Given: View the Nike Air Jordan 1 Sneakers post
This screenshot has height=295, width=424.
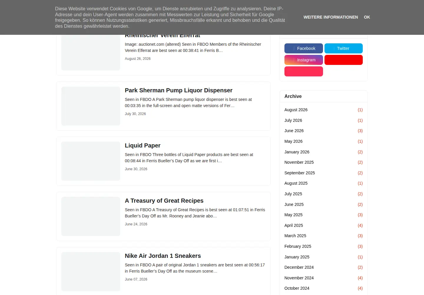Looking at the screenshot, I should (163, 256).
